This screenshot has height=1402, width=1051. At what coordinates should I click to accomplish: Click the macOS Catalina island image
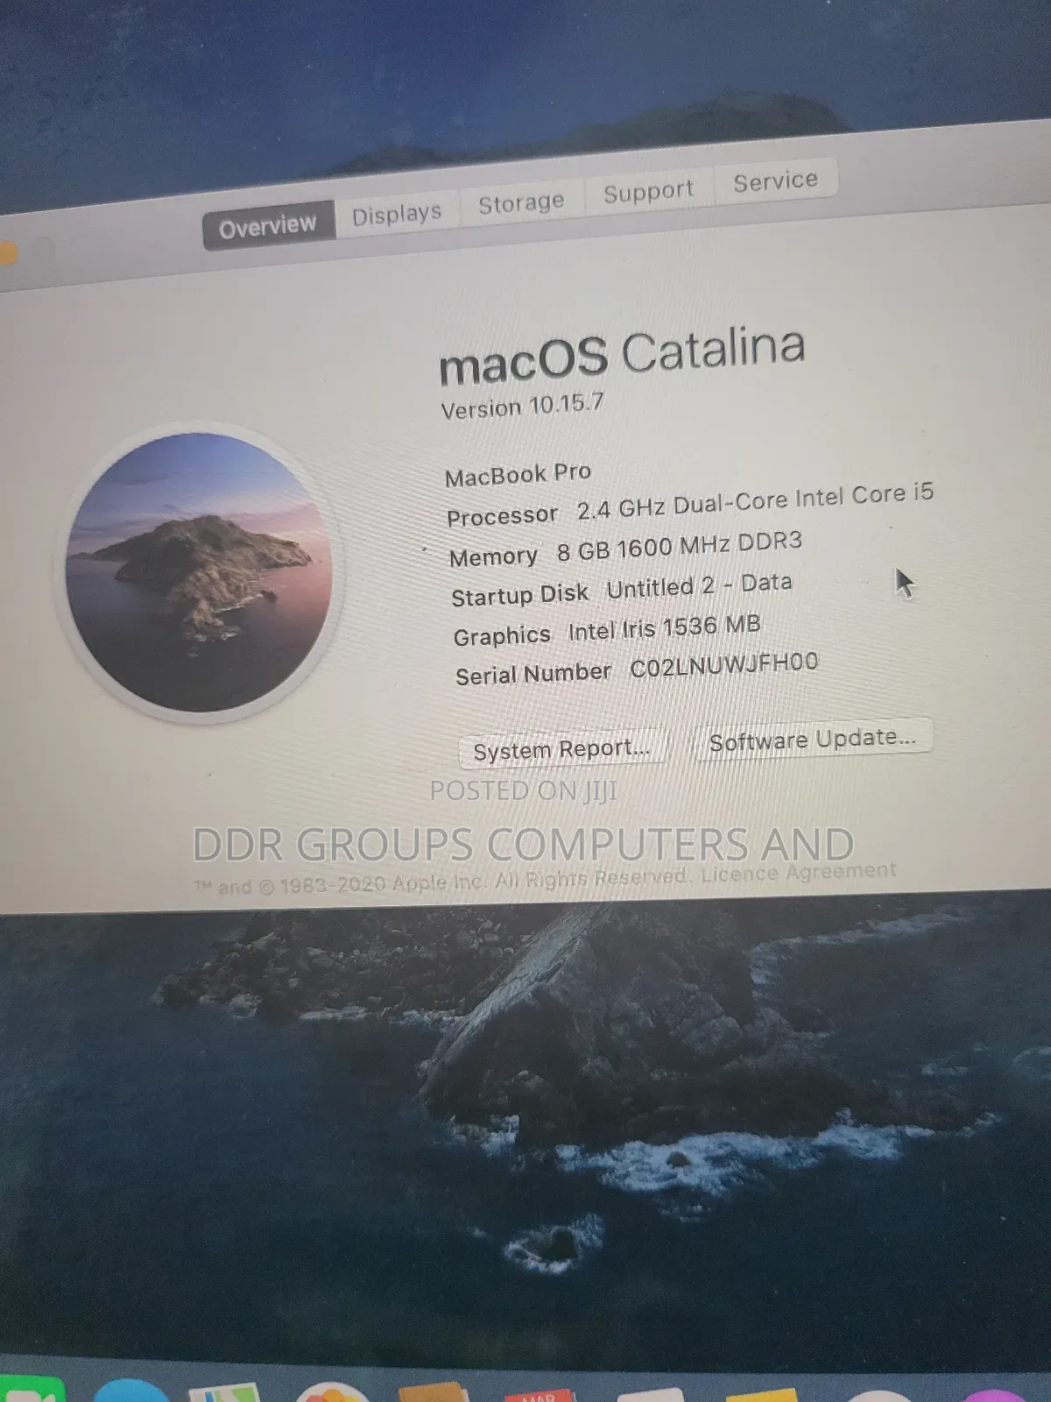coord(199,572)
